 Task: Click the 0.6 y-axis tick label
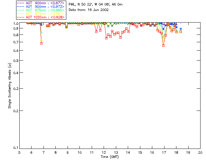tap(16, 51)
